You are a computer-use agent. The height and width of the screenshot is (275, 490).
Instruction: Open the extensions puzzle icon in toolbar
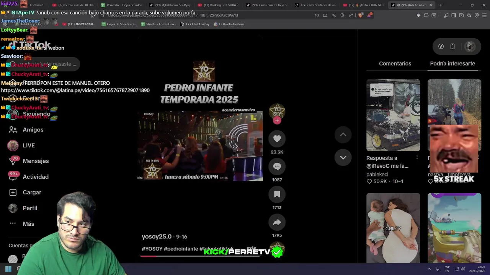click(426, 15)
